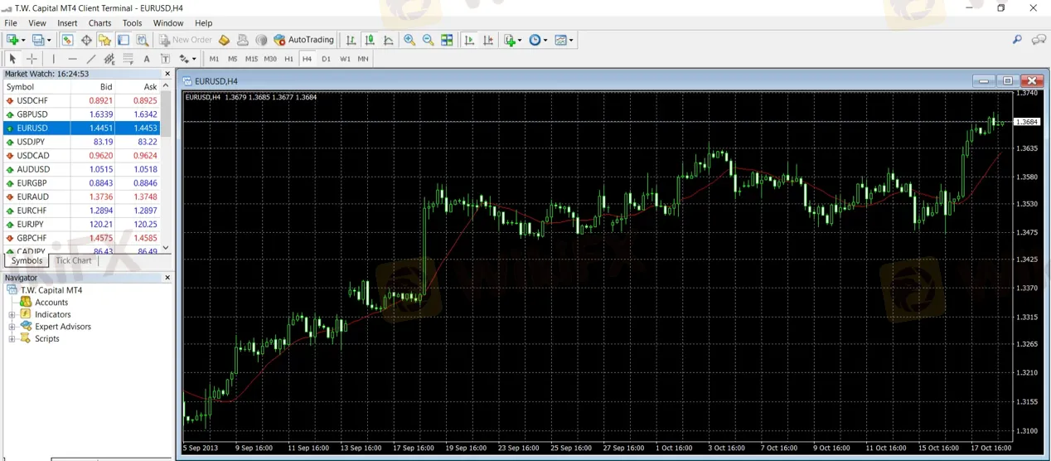Viewport: 1051px width, 461px height.
Task: Toggle the chart Auto Scroll icon
Action: pos(469,40)
